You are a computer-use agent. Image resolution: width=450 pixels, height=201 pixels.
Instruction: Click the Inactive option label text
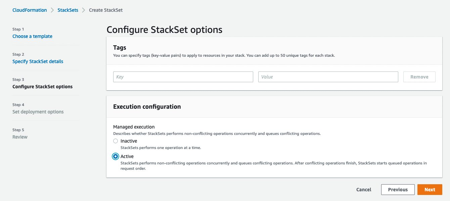128,141
